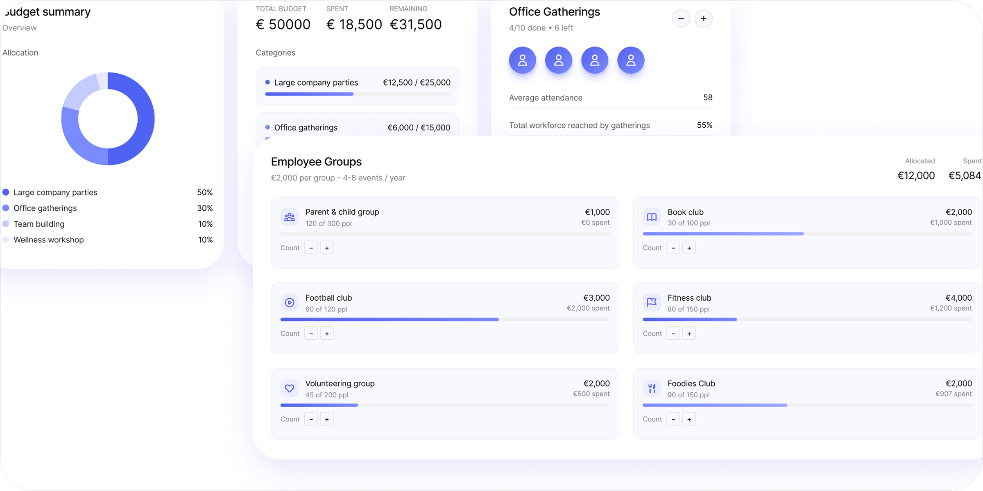Click the Football club spending progress bar
Screen dimensions: 983x491
coord(445,320)
